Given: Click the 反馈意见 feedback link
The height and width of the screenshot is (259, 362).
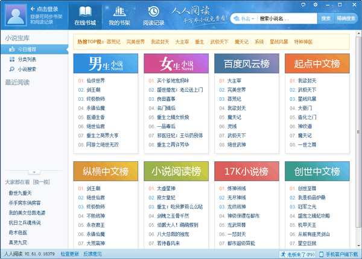Looking at the screenshot, I should (93, 254).
